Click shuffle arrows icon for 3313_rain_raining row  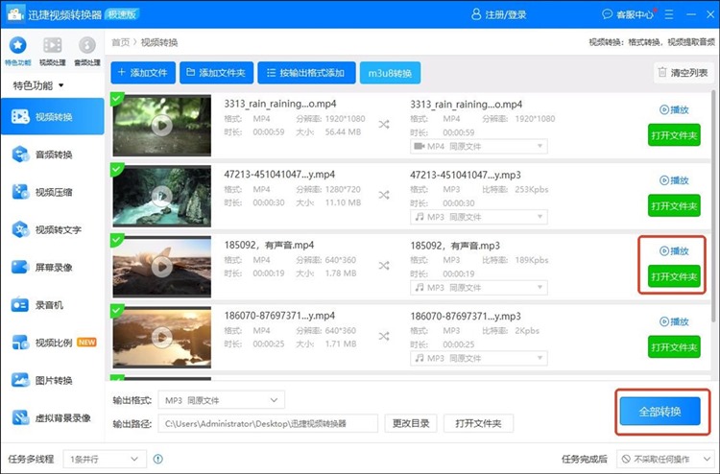point(384,125)
